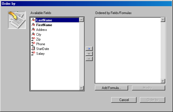Click the numeric icon beside Zip
173x112 pixels.
click(x=33, y=39)
